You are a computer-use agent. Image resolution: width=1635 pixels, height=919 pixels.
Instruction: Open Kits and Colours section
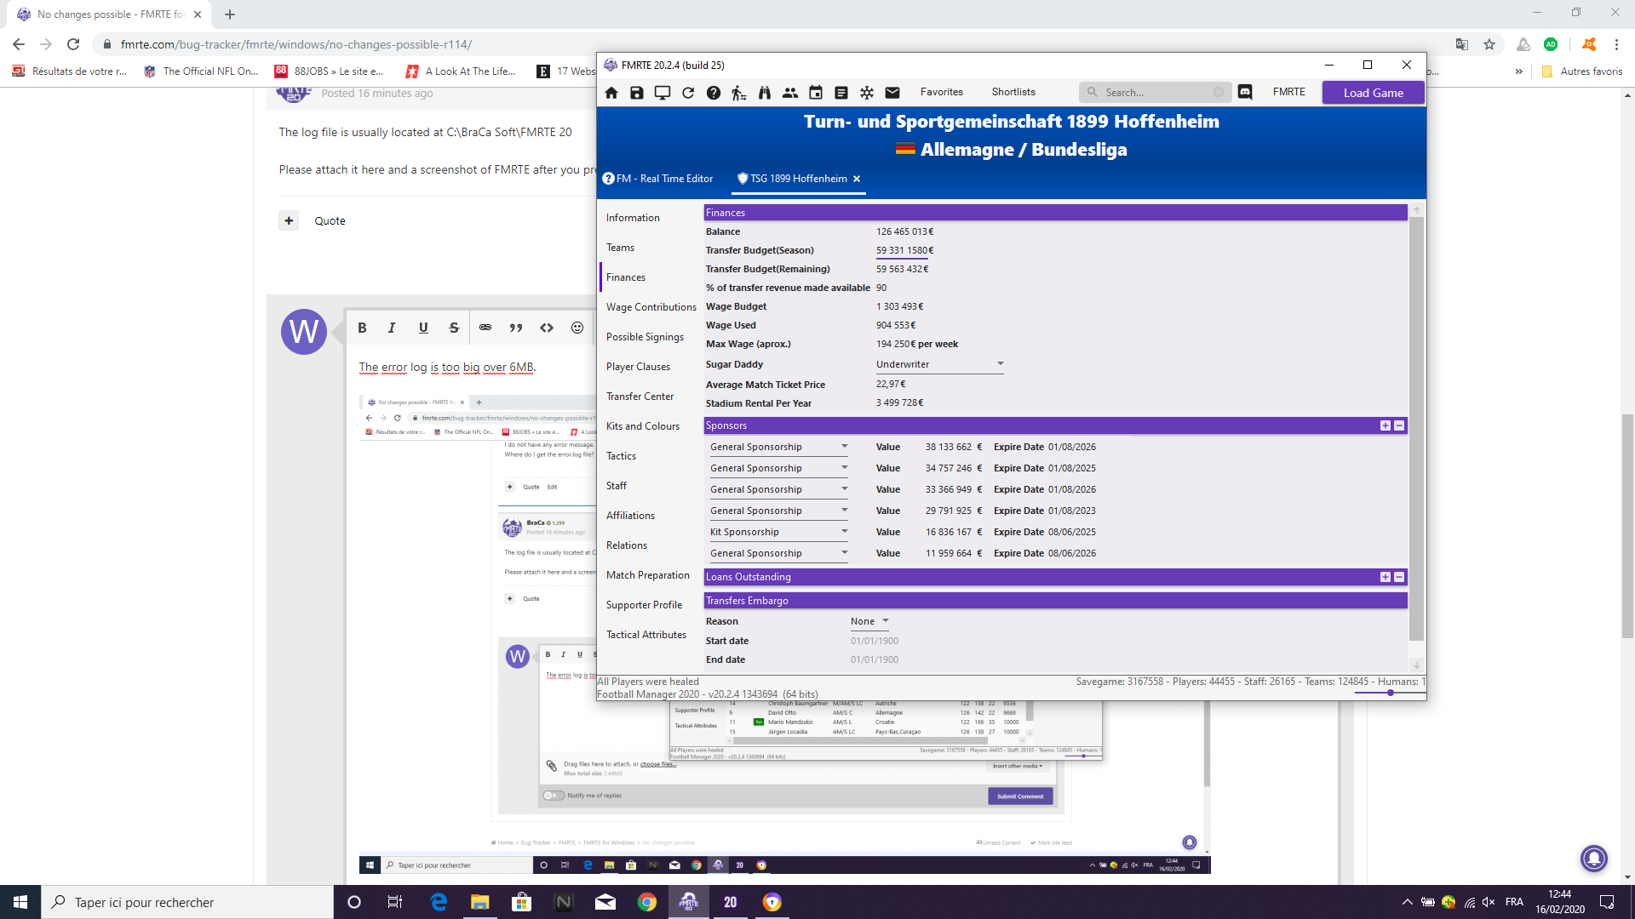pos(643,426)
